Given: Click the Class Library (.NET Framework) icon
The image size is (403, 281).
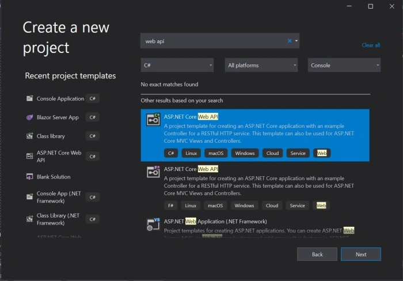Looking at the screenshot, I should (29, 219).
